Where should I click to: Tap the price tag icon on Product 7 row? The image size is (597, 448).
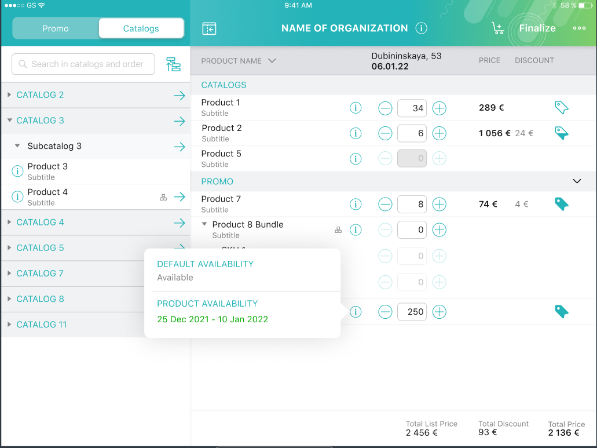tap(561, 204)
